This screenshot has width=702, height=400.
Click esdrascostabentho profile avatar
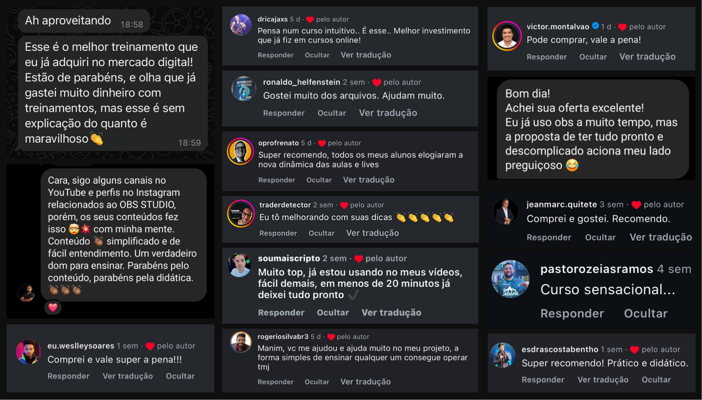(502, 355)
